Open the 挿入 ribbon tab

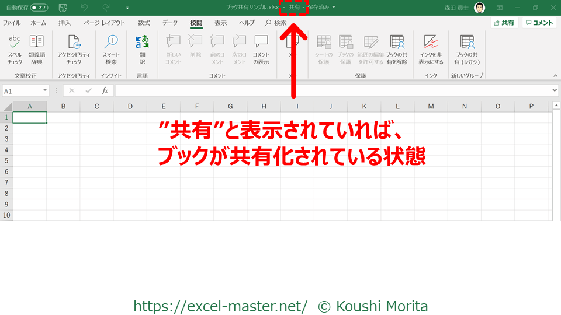click(65, 23)
